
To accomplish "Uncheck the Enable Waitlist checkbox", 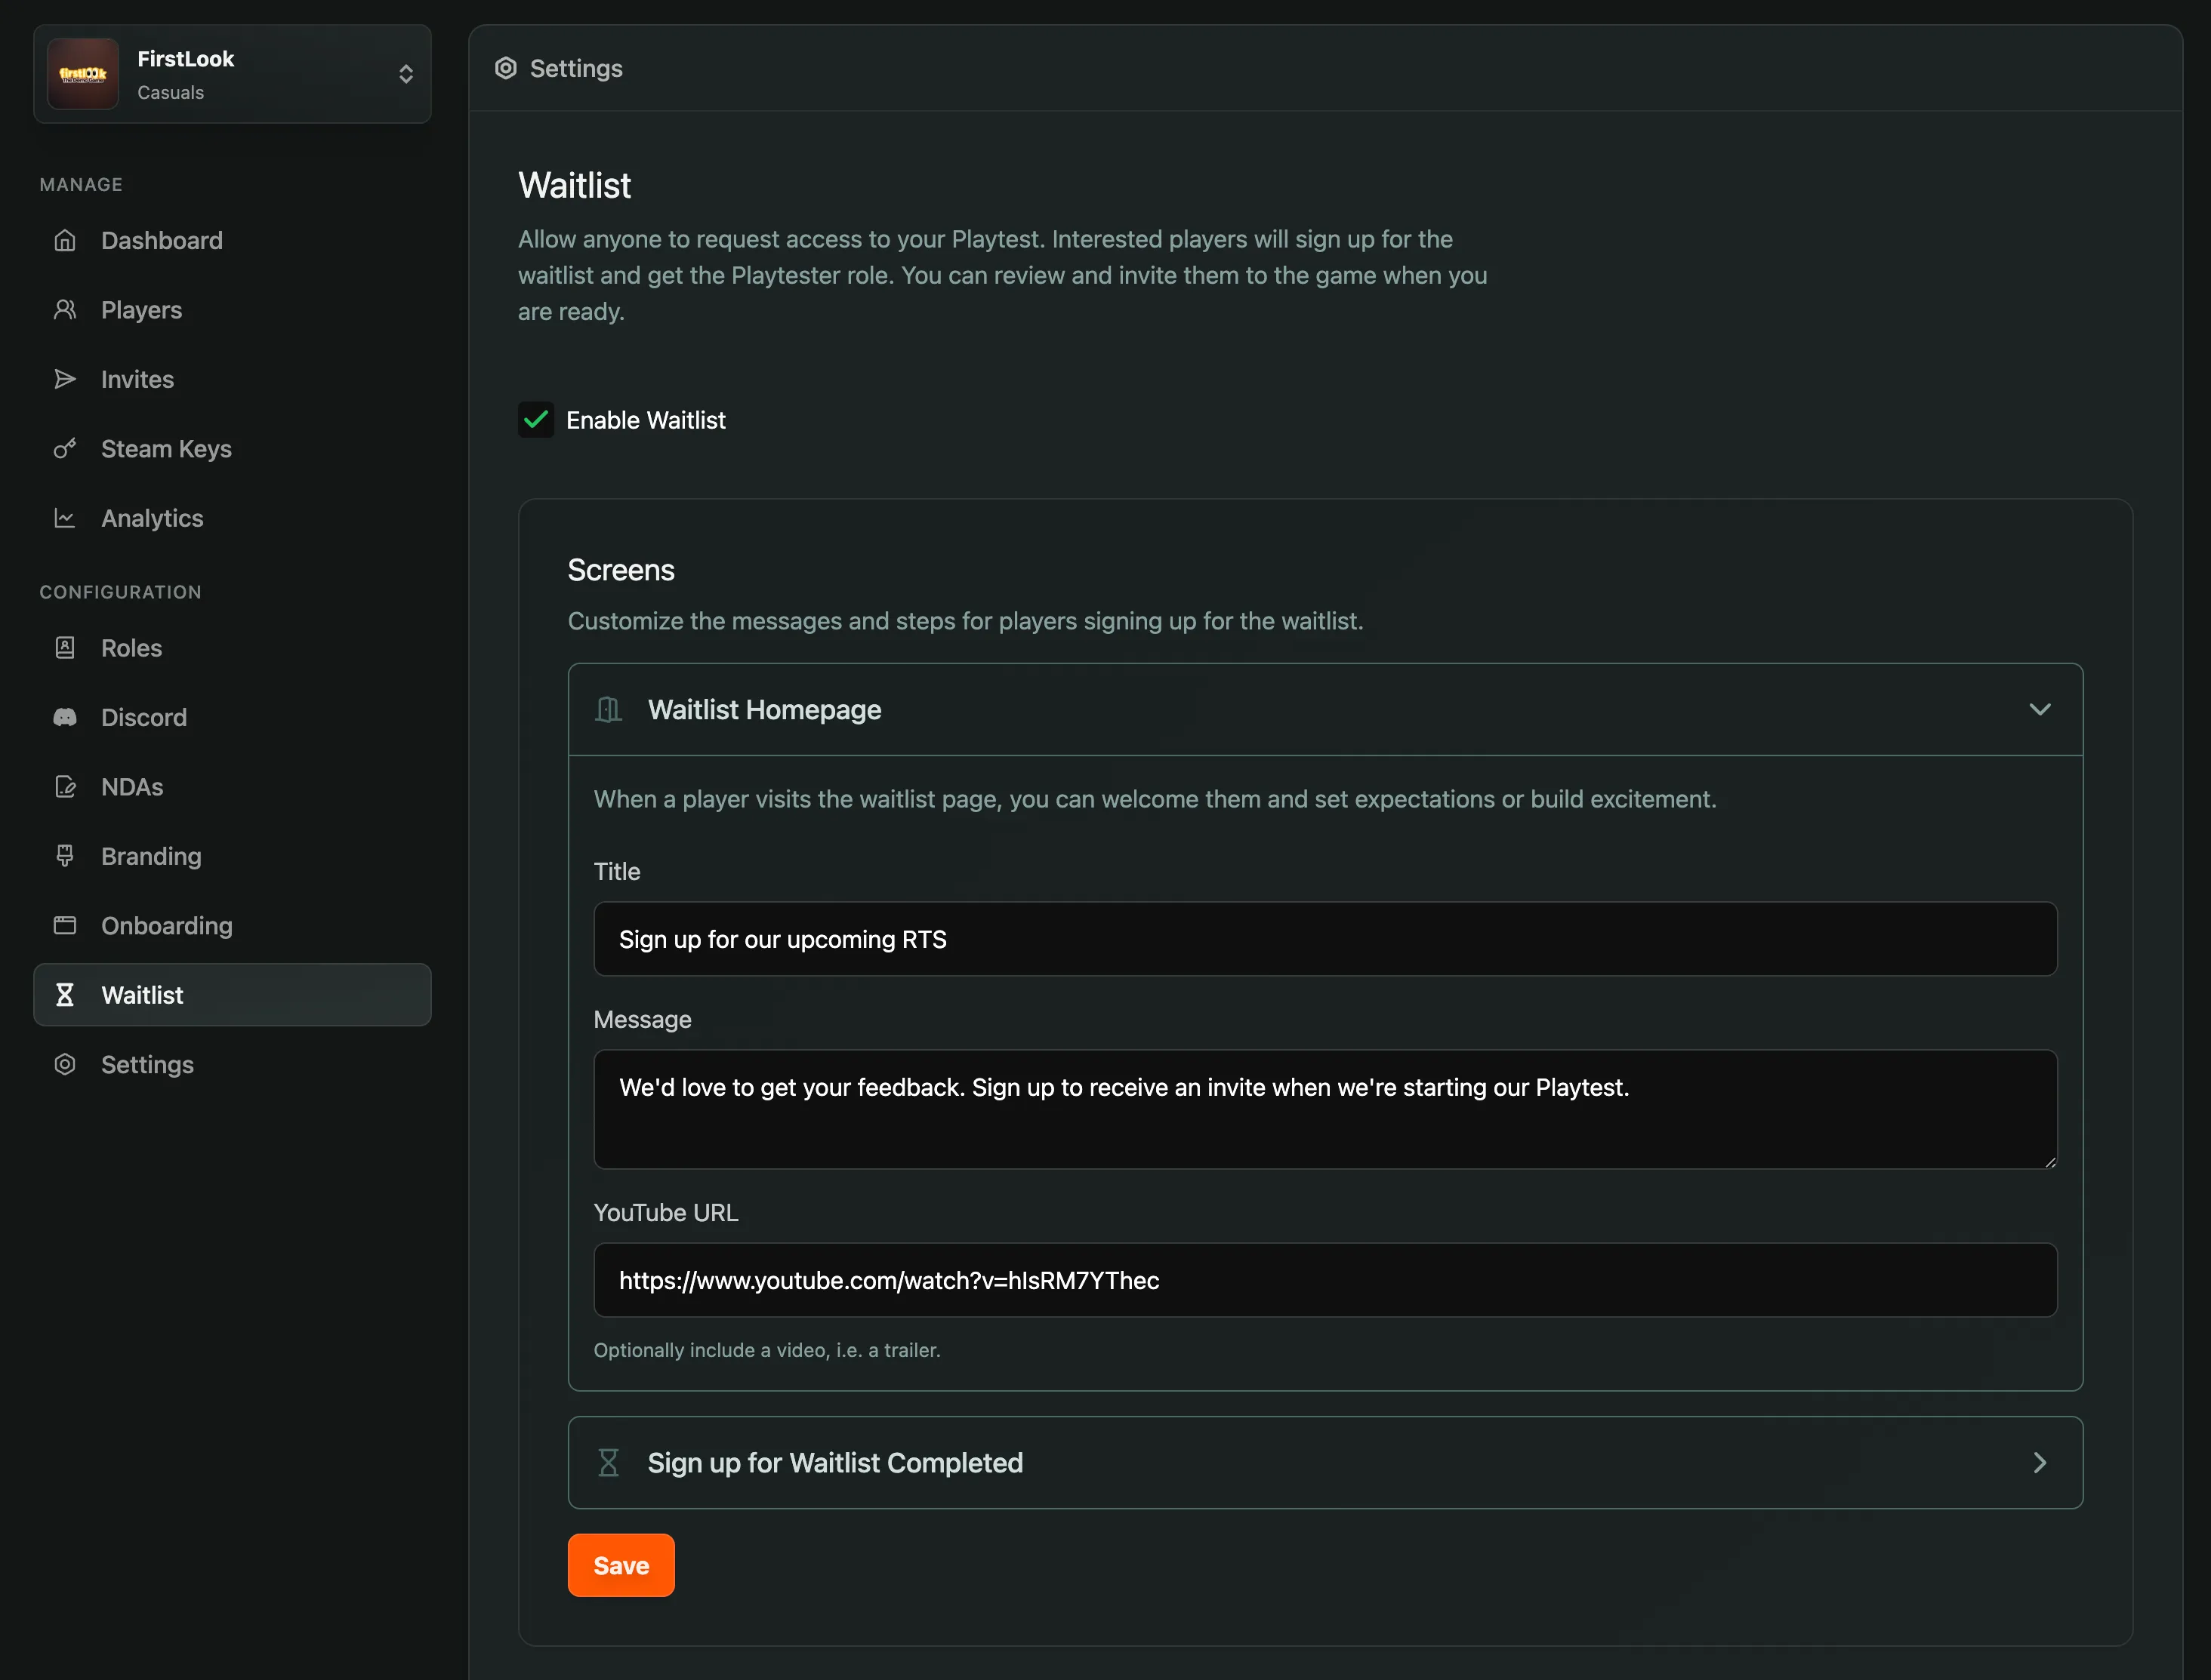I will tap(536, 419).
